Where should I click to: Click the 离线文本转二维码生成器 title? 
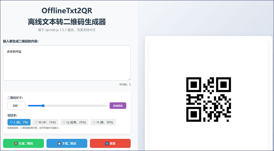pyautogui.click(x=67, y=22)
